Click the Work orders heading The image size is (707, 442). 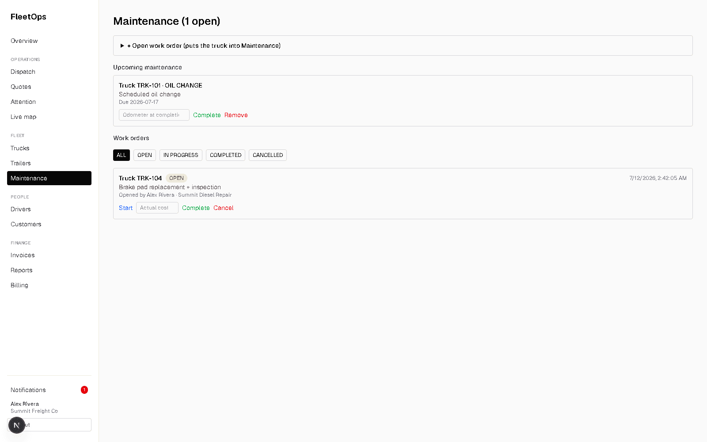[x=131, y=138]
